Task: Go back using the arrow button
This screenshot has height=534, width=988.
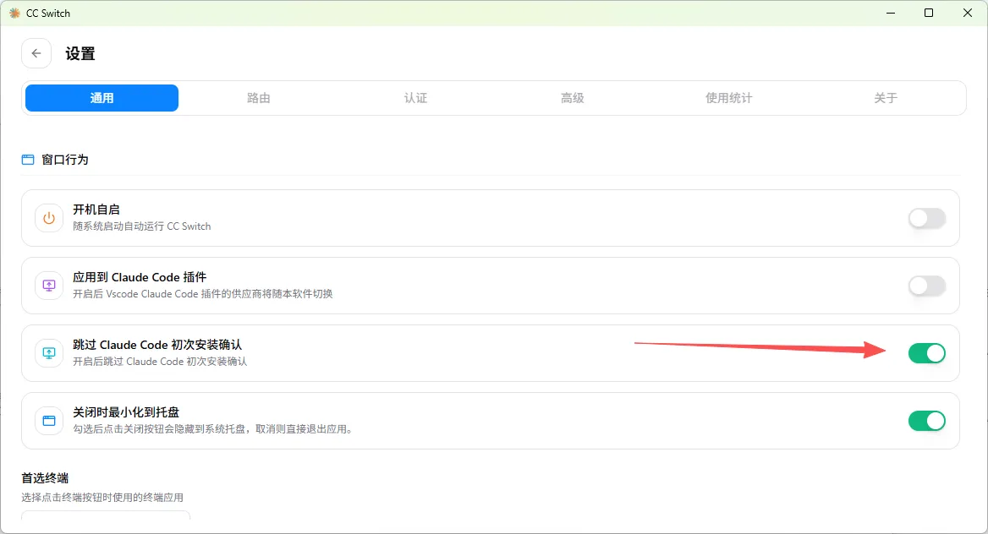Action: point(36,53)
